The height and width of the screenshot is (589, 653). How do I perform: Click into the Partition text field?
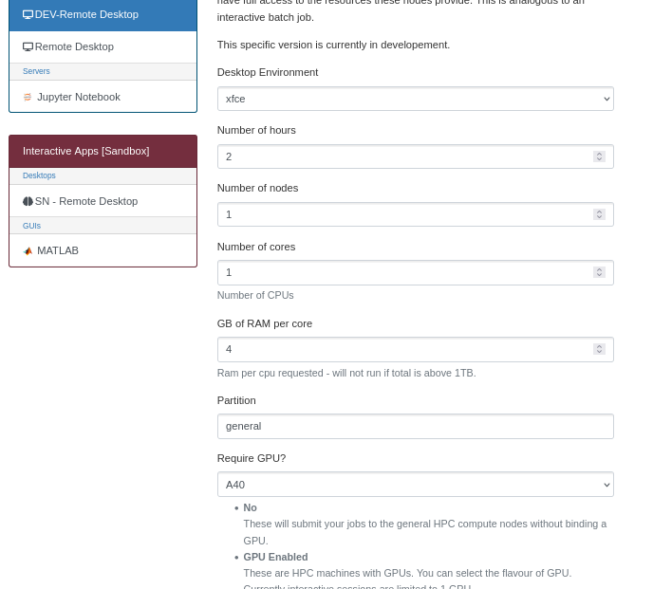click(x=415, y=426)
